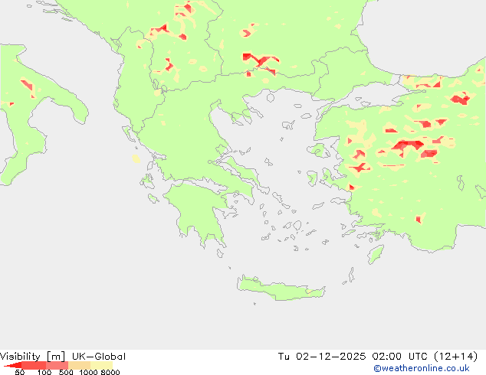Click the '(12+14)' forecast run label
Screen dimensions: 486x375
coord(456,357)
